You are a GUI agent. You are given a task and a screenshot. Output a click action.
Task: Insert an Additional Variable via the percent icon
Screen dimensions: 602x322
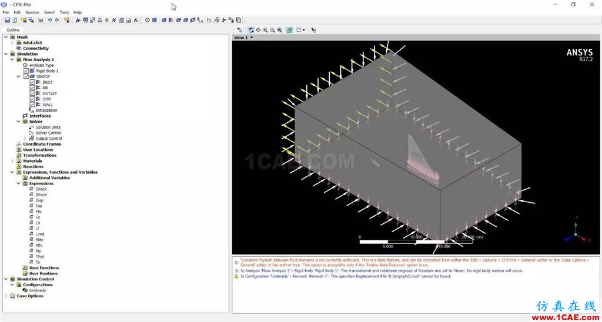click(x=114, y=20)
